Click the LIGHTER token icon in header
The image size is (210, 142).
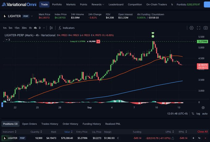5,16
